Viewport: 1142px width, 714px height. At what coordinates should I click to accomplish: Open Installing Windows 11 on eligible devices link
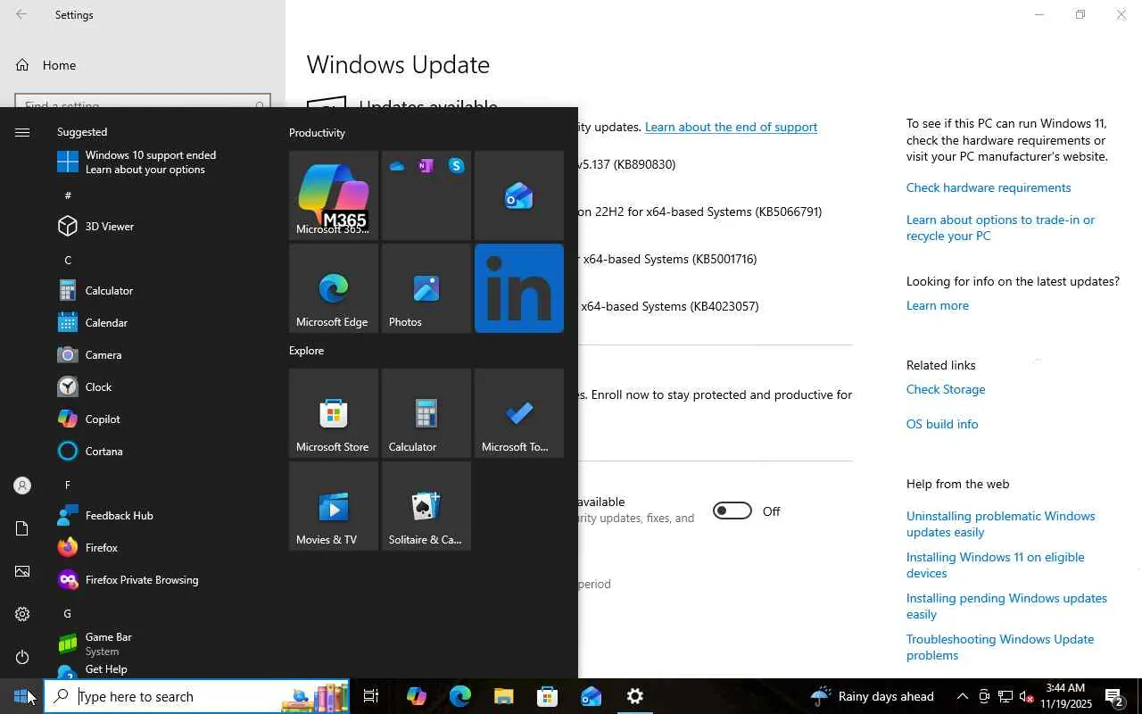996,565
